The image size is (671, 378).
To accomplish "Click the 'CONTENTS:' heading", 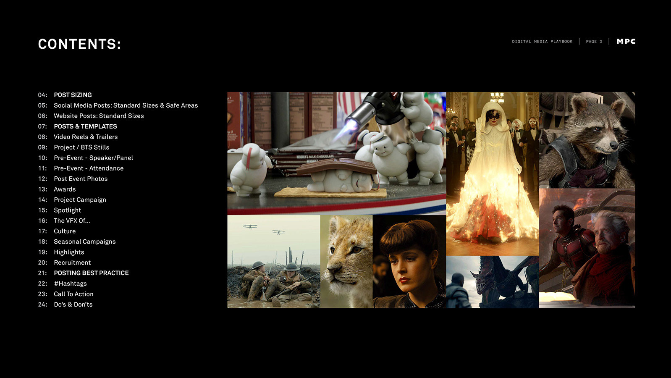I will [79, 44].
